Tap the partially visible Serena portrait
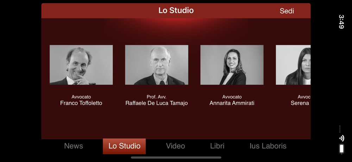Image resolution: width=352 pixels, height=162 pixels. 293,65
